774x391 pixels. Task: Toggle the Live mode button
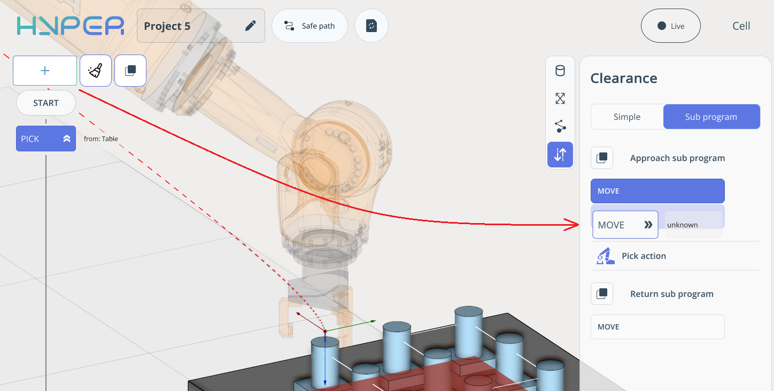[x=670, y=26]
